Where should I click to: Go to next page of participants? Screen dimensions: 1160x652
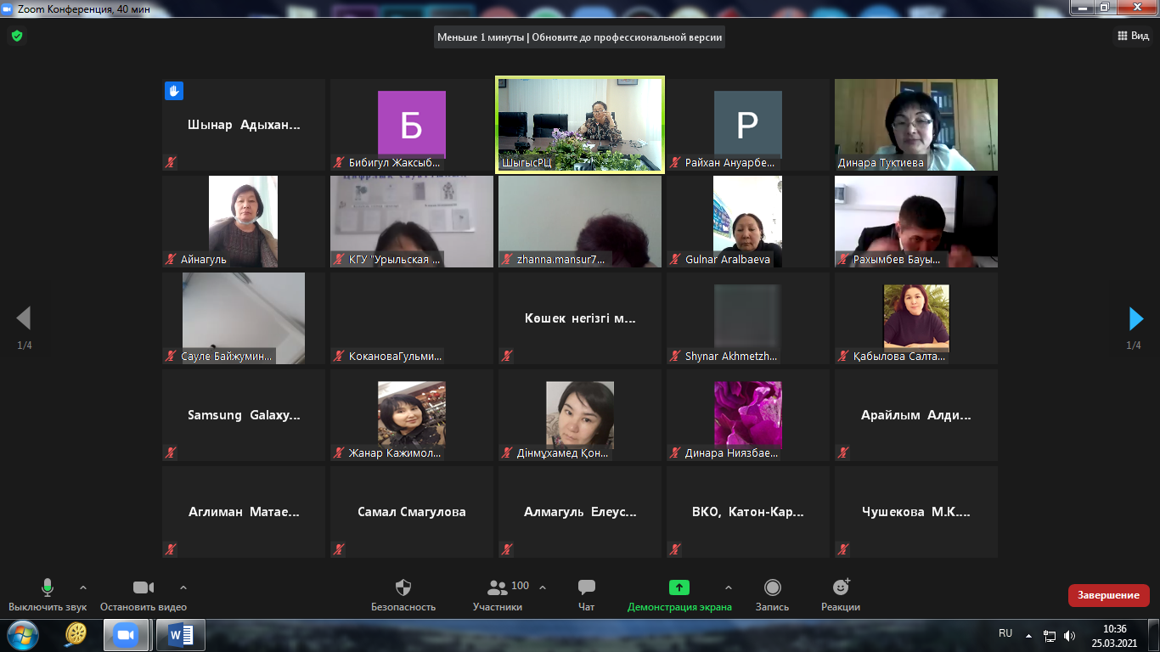pos(1136,318)
